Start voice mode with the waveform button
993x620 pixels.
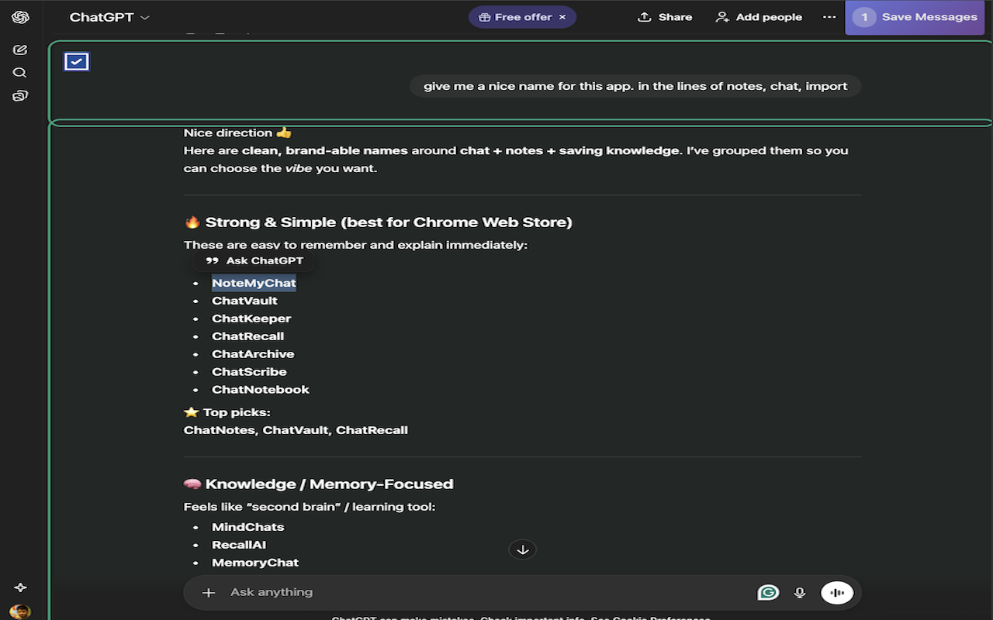tap(836, 592)
